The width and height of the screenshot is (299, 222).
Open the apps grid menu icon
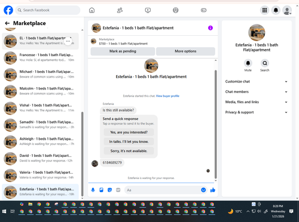[x=264, y=10]
